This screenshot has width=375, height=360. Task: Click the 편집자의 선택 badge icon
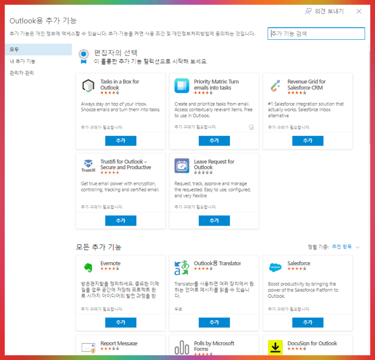click(x=83, y=56)
